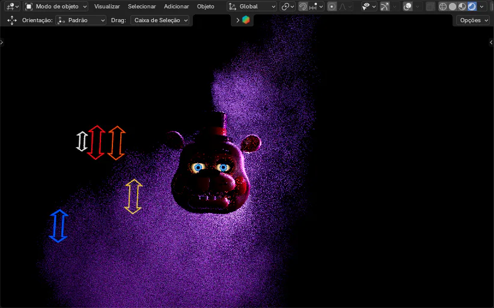The image size is (494, 308).
Task: Open object type visibility and selectability popover
Action: tap(369, 6)
